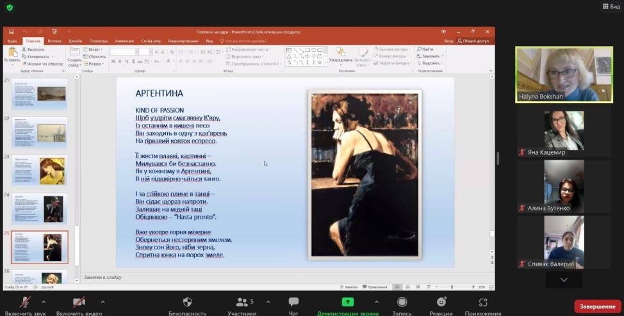This screenshot has width=624, height=316.
Task: Select slide 24 thumbnail
Action: pos(39,209)
